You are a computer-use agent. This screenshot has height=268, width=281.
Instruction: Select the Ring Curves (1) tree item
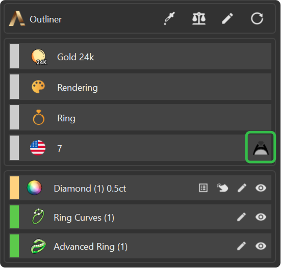pyautogui.click(x=140, y=217)
